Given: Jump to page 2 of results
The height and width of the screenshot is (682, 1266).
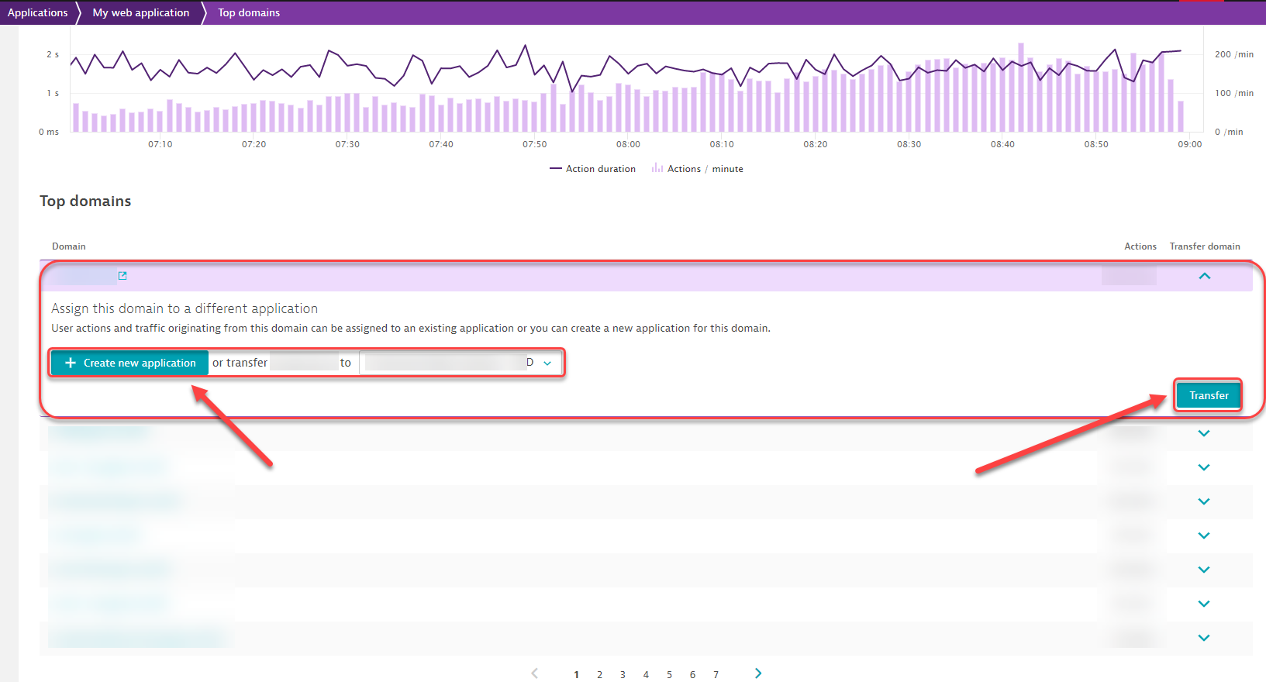Looking at the screenshot, I should 599,674.
